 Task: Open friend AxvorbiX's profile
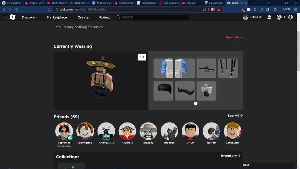[127, 131]
